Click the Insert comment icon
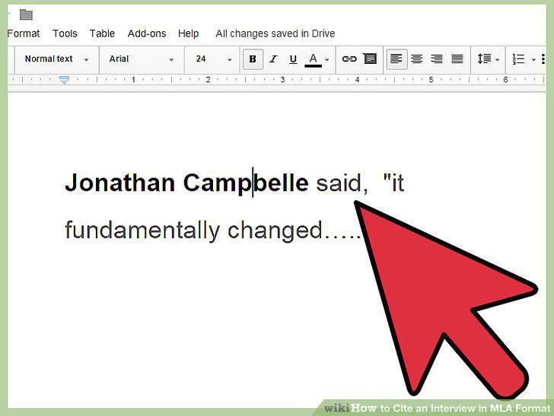This screenshot has height=416, width=554. point(370,59)
